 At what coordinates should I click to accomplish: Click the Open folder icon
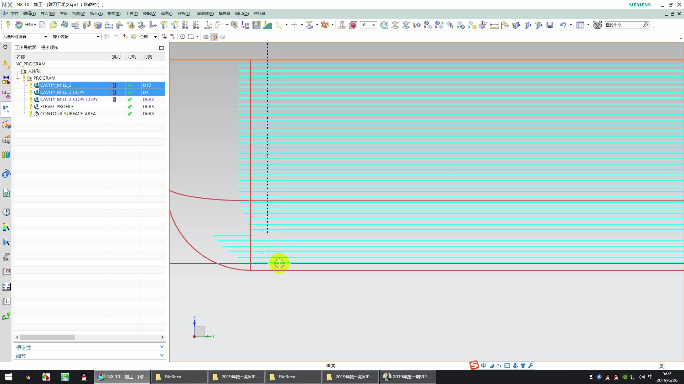53,25
